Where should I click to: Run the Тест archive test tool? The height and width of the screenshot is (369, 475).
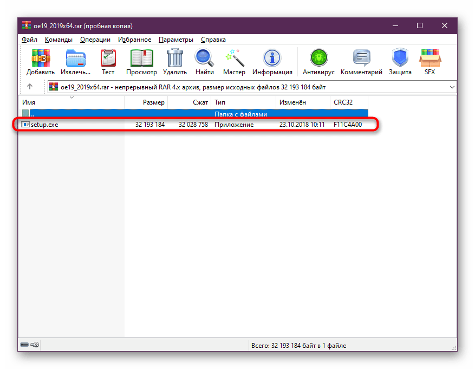[x=108, y=61]
